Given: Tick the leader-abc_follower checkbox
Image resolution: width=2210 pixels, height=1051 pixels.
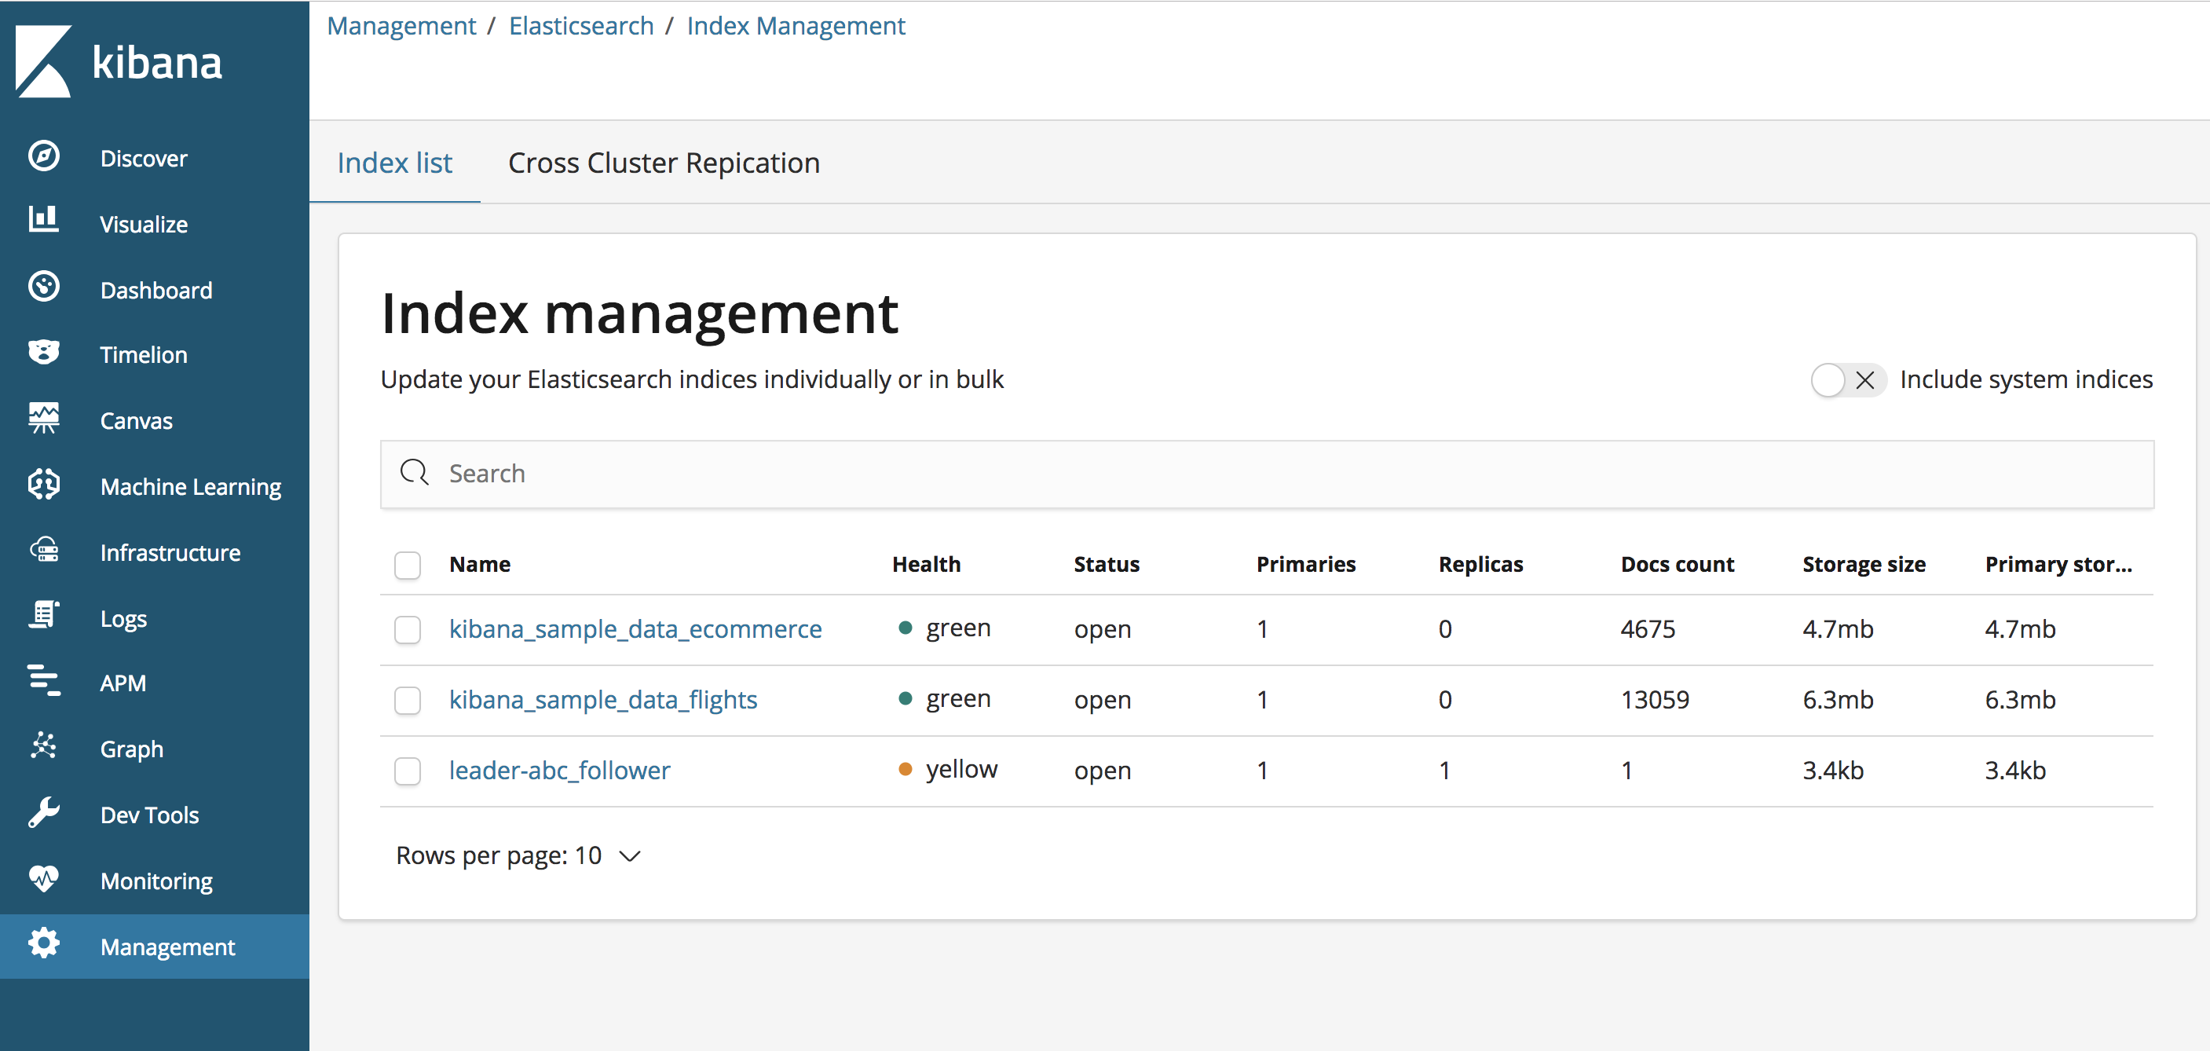Looking at the screenshot, I should tap(408, 771).
